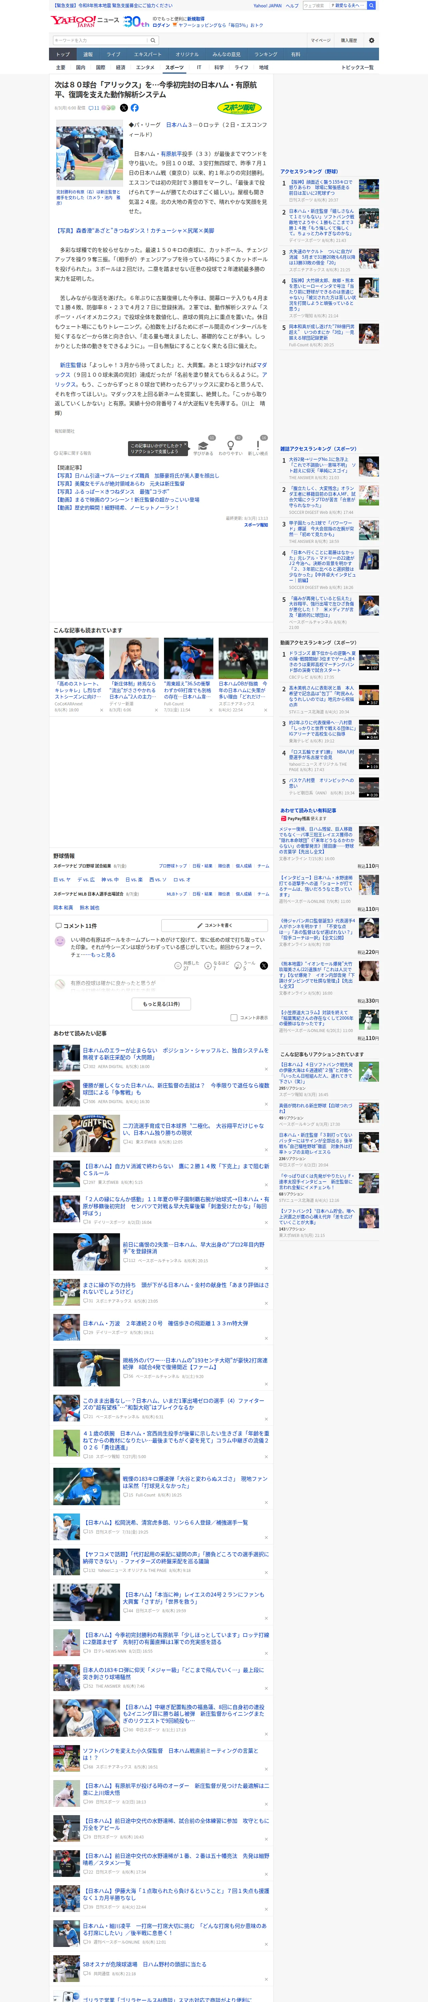Click the magnifier icon beside the keyword field
The height and width of the screenshot is (2002, 428).
coord(153,40)
